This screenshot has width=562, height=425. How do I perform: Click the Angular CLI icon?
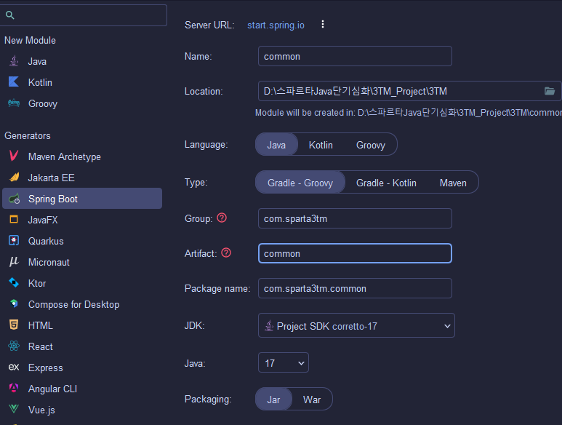pos(14,388)
